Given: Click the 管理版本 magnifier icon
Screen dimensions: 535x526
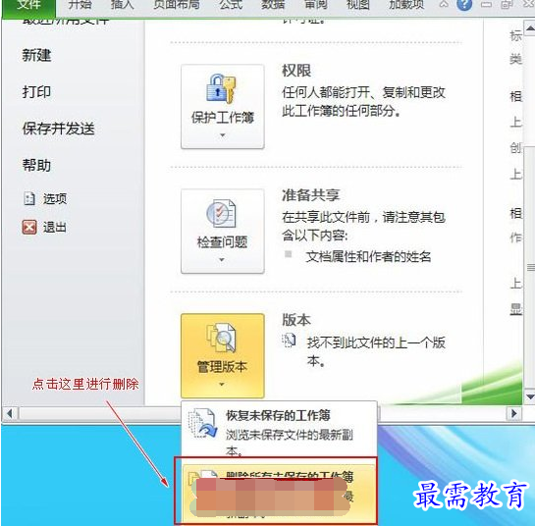Looking at the screenshot, I should [x=221, y=338].
